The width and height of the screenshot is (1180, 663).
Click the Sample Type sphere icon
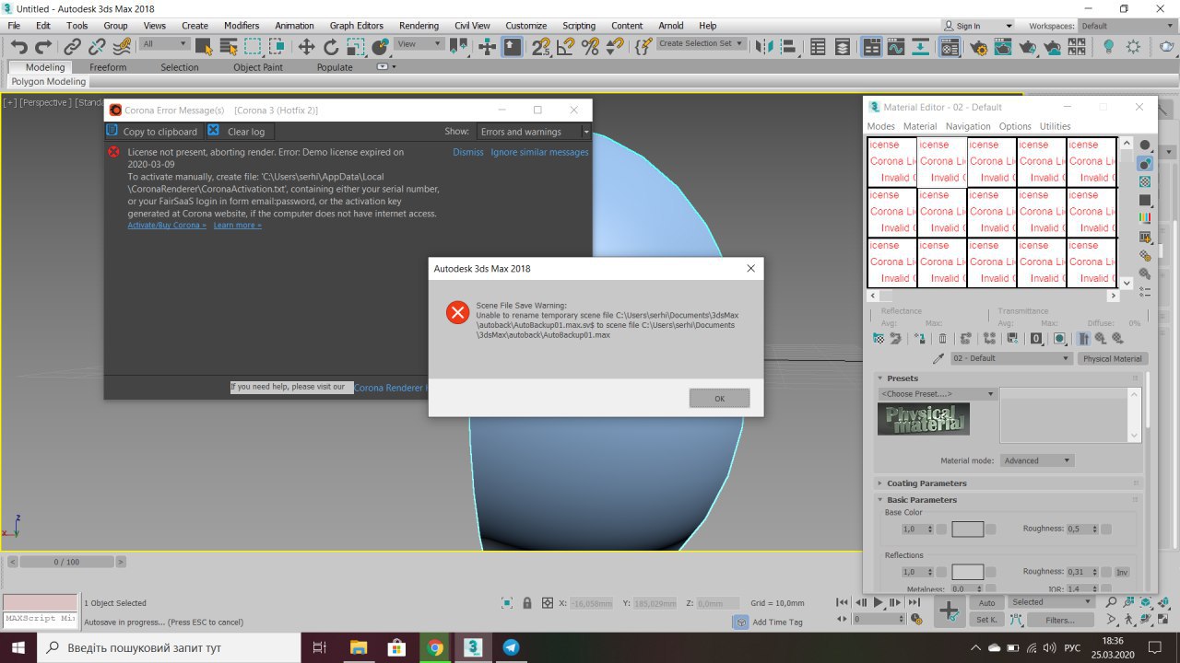tap(1145, 145)
